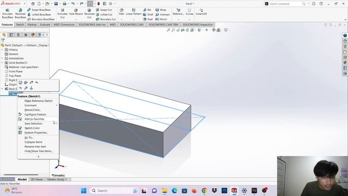Select the Linear Pattern tool
The height and width of the screenshot is (196, 348).
(134, 12)
